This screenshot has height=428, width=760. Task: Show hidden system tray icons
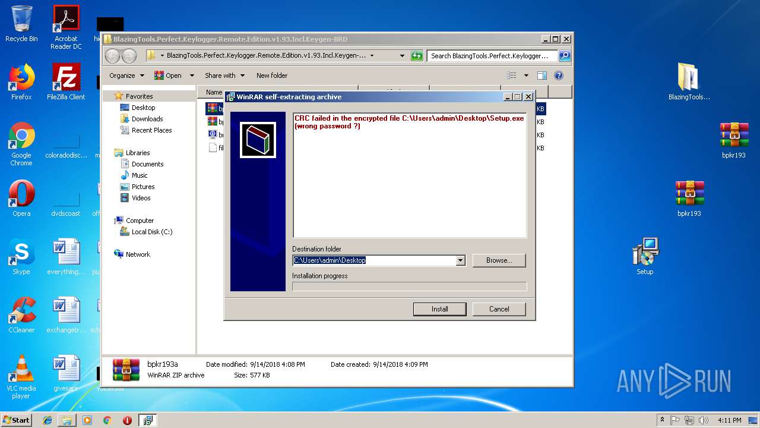pos(662,420)
